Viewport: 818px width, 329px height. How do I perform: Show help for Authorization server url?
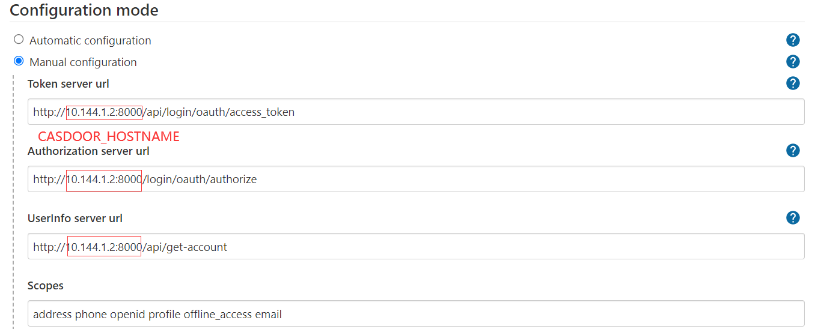tap(793, 151)
